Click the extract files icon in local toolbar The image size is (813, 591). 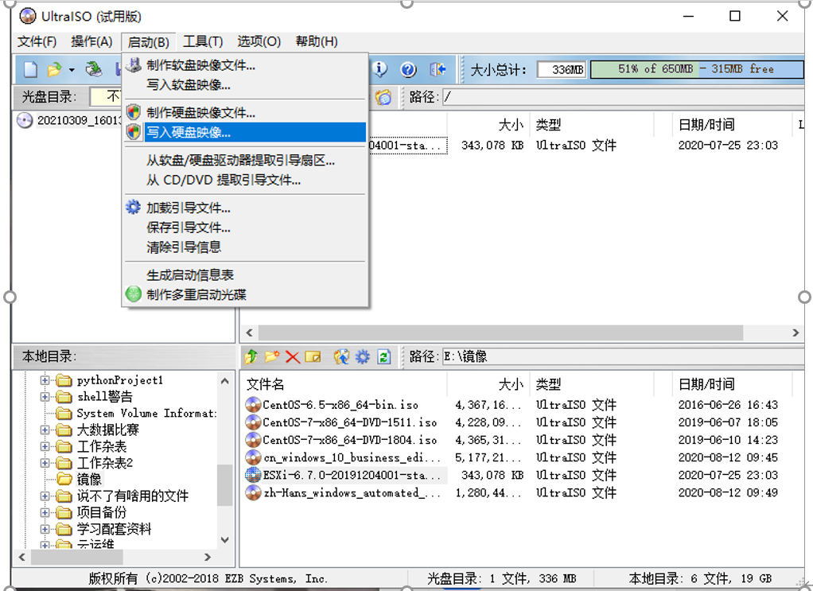pos(341,357)
